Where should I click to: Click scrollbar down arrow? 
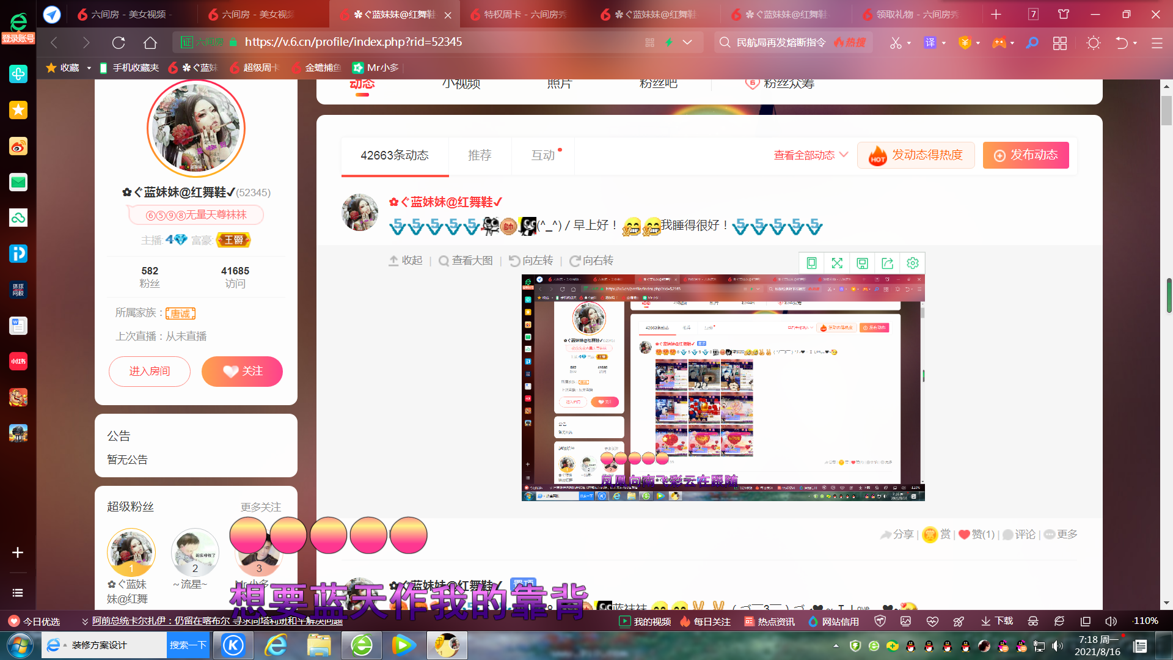point(1168,603)
